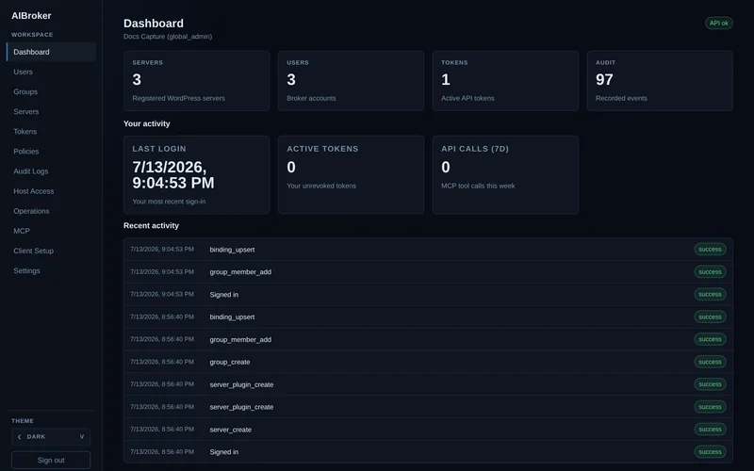Select MCP in sidebar
Viewport: 754px width, 471px height.
[x=51, y=231]
